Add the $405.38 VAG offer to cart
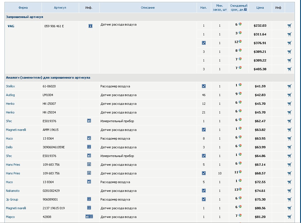The image size is (301, 223). tap(289, 69)
